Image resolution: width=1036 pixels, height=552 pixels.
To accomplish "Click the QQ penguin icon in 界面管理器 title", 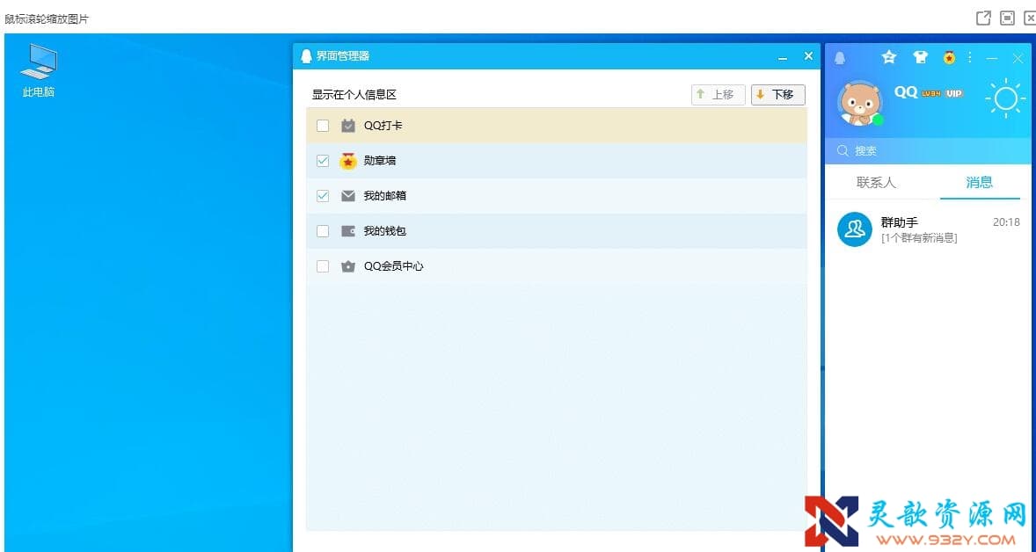I will coord(306,56).
